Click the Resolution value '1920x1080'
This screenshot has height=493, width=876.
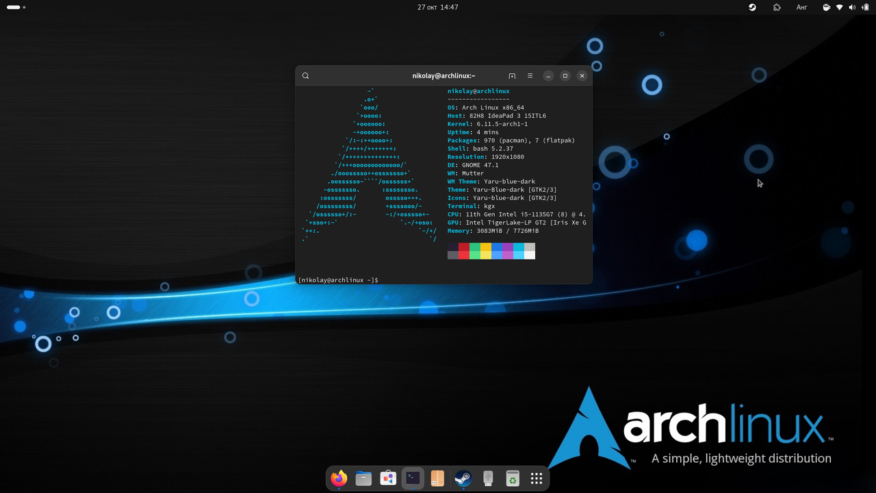[508, 157]
